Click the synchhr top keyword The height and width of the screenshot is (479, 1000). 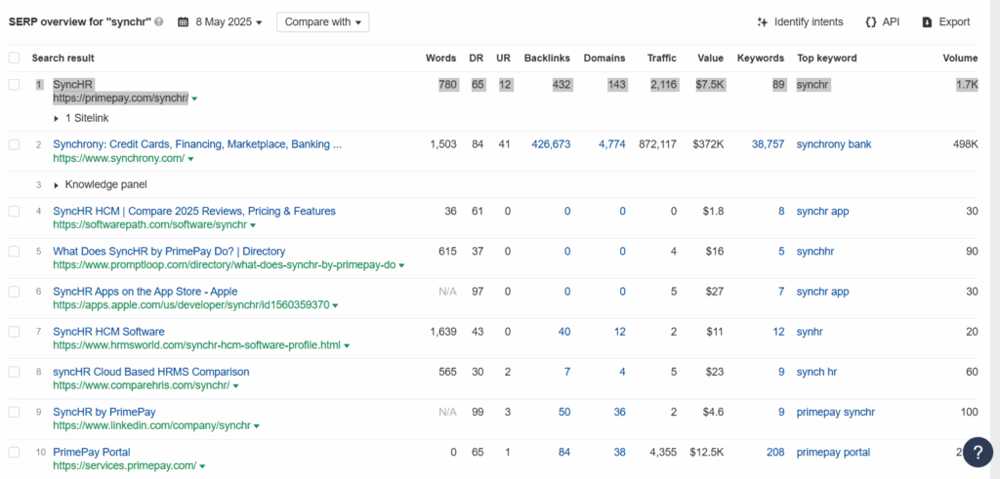(x=815, y=251)
